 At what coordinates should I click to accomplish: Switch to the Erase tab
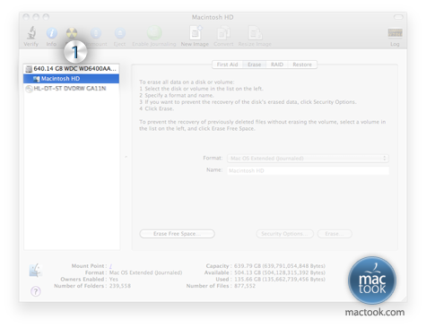255,65
